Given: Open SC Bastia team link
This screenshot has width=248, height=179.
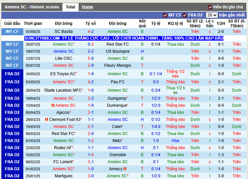Looking at the screenshot, I should 63,32.
